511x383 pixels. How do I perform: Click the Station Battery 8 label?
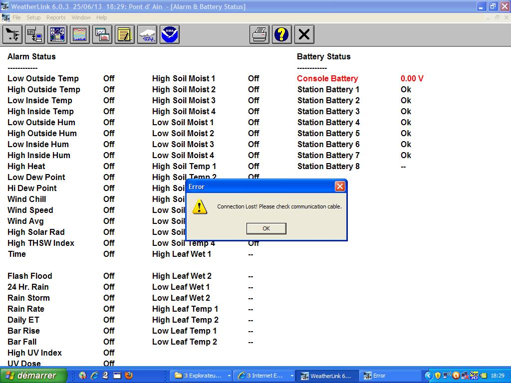[328, 167]
